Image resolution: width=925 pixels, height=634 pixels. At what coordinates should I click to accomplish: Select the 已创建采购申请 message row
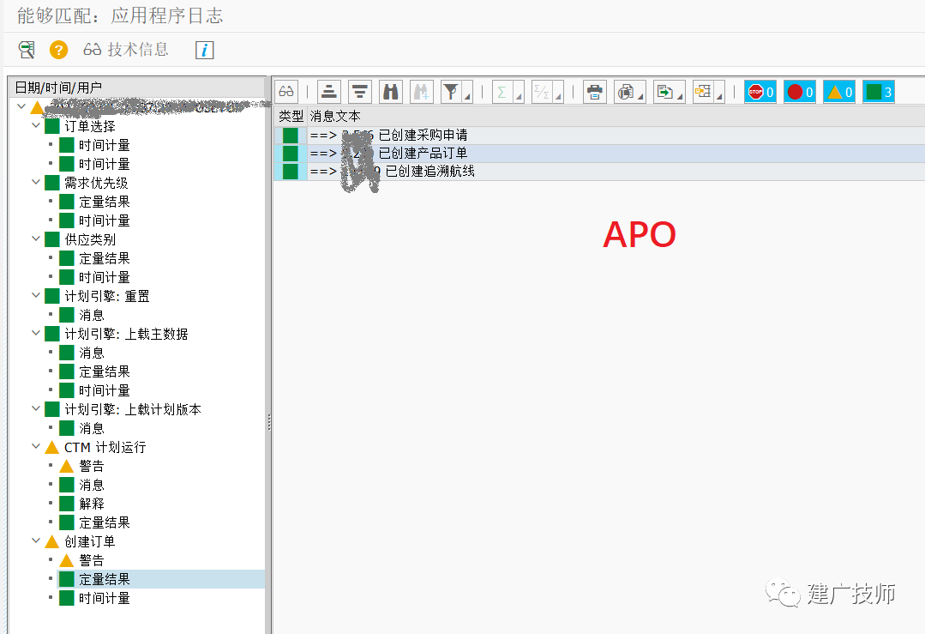coord(599,136)
